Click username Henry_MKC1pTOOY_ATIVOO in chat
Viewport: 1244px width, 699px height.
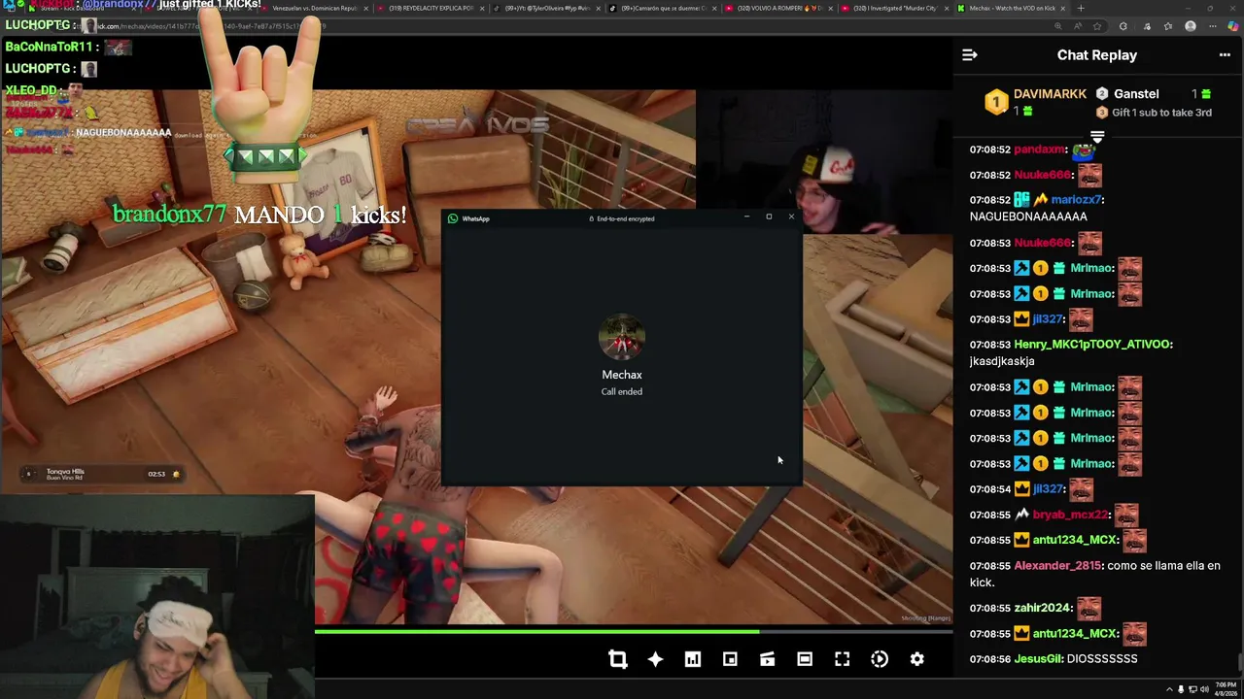[x=1092, y=345]
